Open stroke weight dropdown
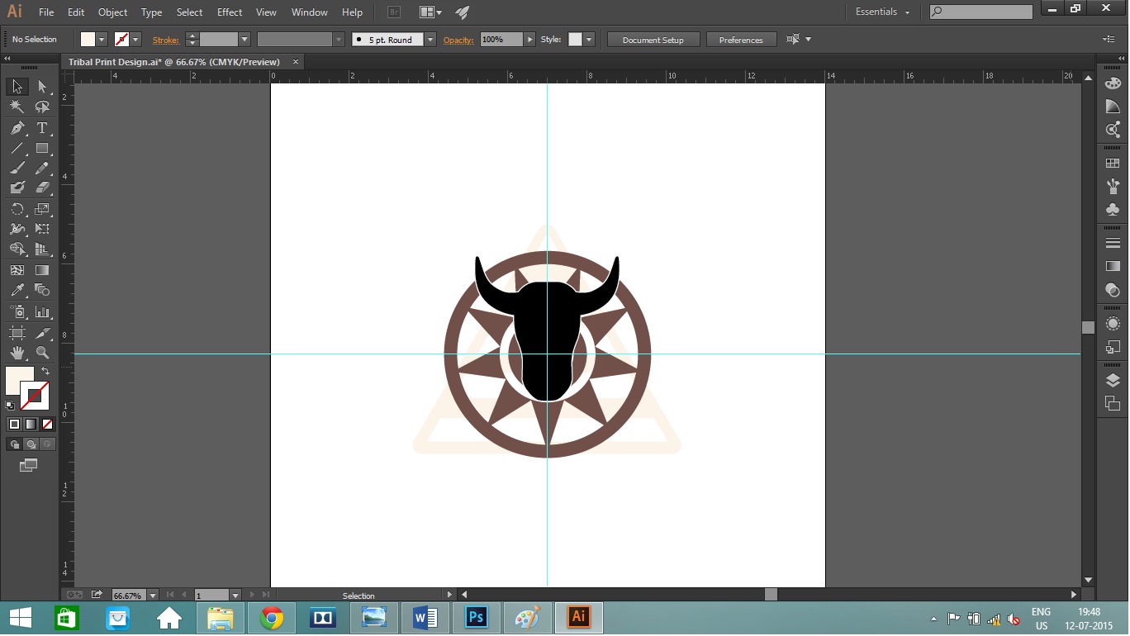The height and width of the screenshot is (636, 1130). pos(245,40)
